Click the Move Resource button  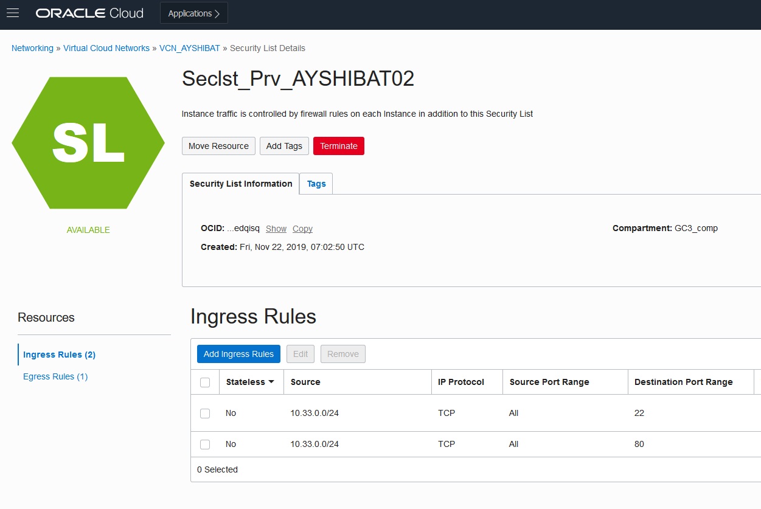[x=218, y=146]
